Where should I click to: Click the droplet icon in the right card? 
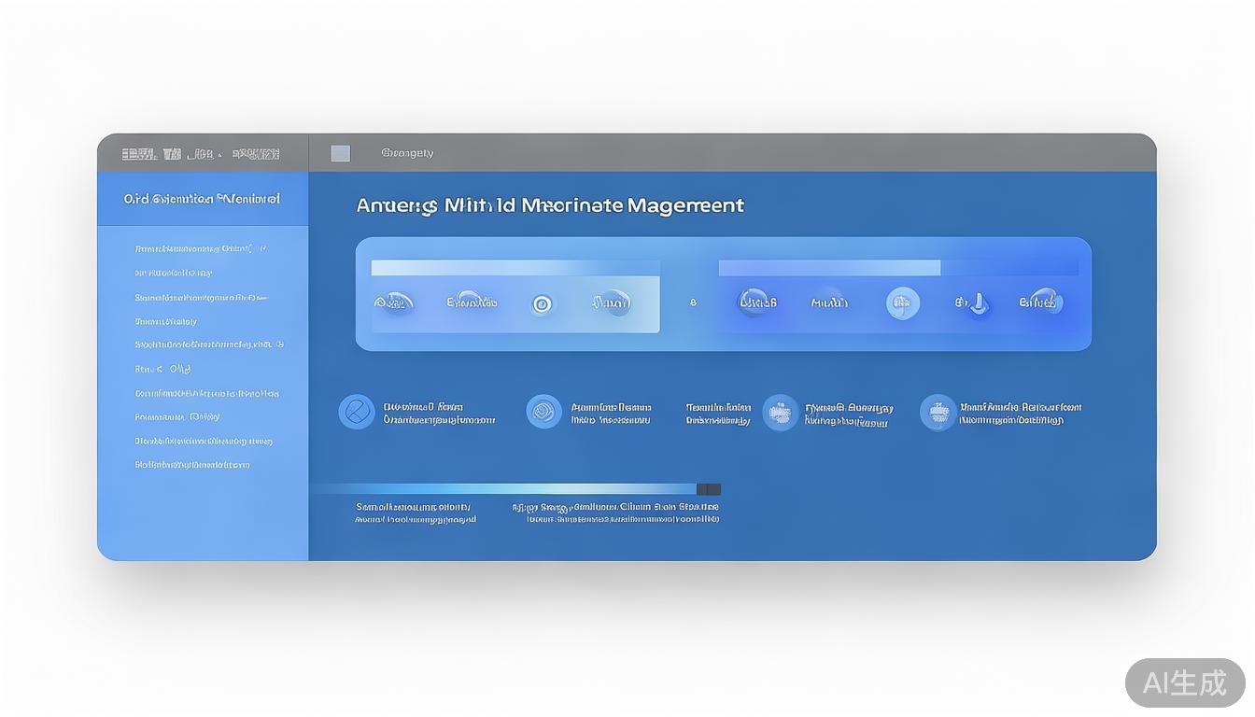975,303
